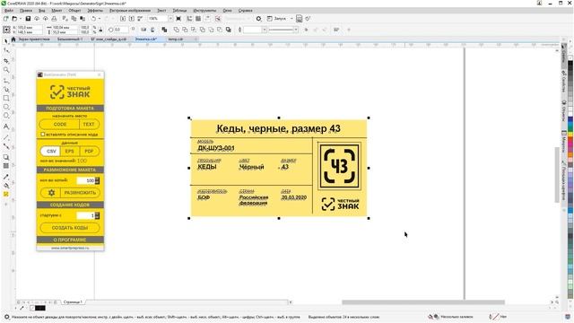Select the Parallel Dimension line tool
Viewport: 574px width, 323px height.
pyautogui.click(x=6, y=137)
